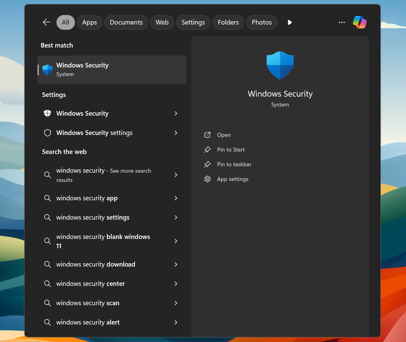Image resolution: width=406 pixels, height=342 pixels.
Task: Select lowercase 'windows security settings' web suggestion
Action: tap(93, 217)
